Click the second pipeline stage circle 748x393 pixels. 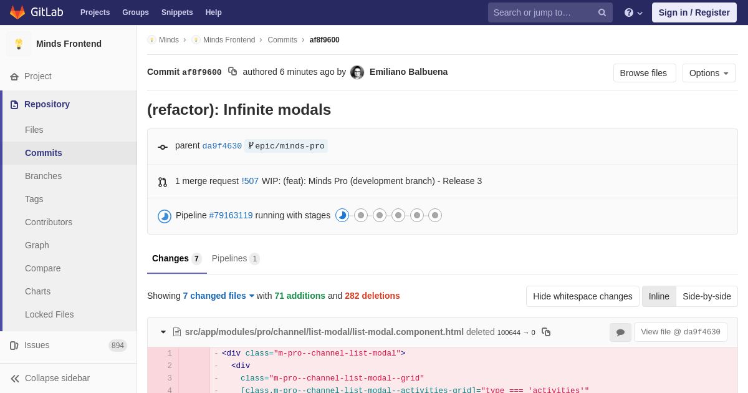click(361, 215)
